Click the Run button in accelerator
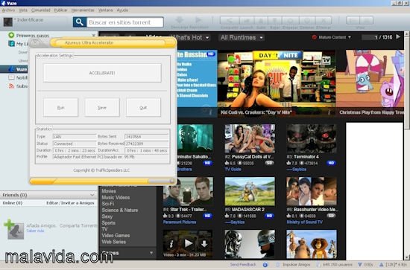 [x=60, y=107]
